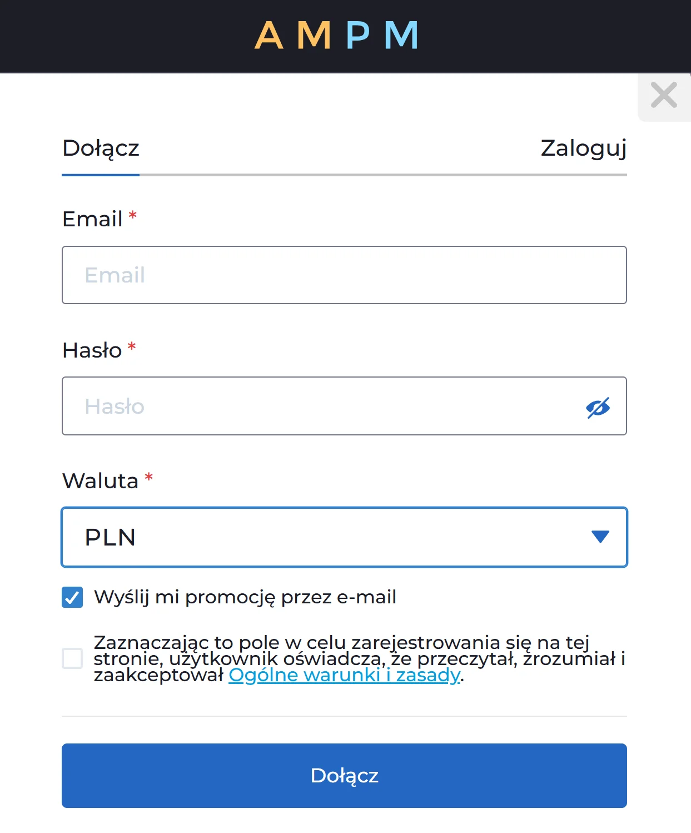Check the terms acceptance checkbox
This screenshot has width=691, height=833.
click(72, 660)
